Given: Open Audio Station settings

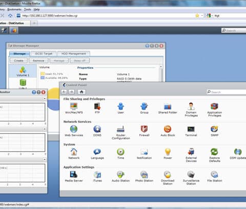Looking at the screenshot, I should tap(120, 176).
